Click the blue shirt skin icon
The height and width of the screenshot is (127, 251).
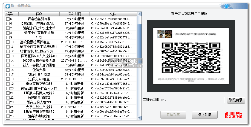pyautogui.click(x=226, y=6)
